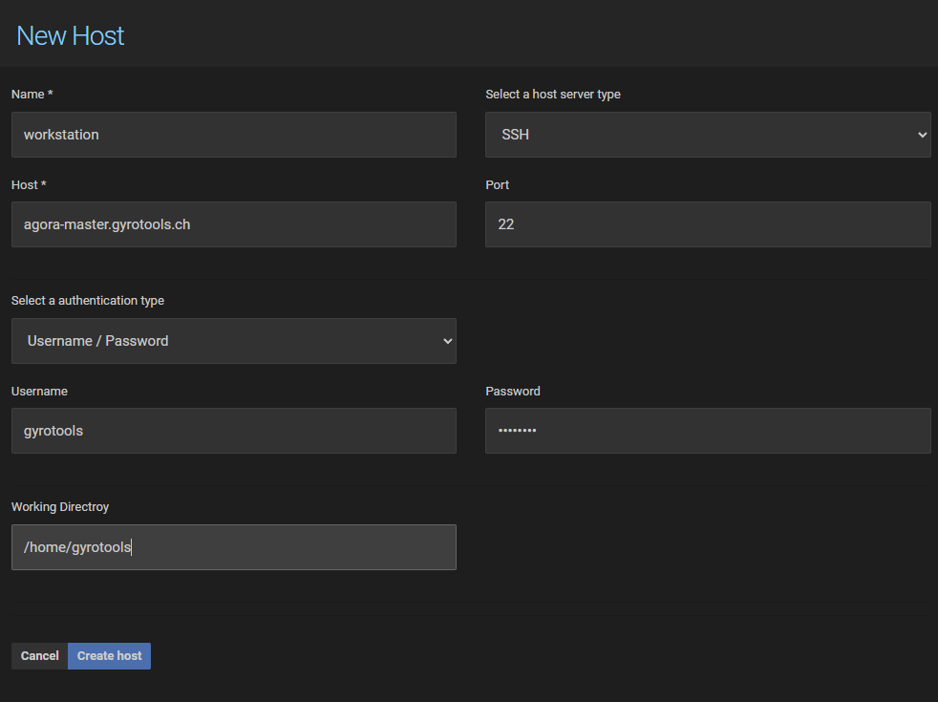Viewport: 938px width, 702px height.
Task: Click the Name field label
Action: 32,94
